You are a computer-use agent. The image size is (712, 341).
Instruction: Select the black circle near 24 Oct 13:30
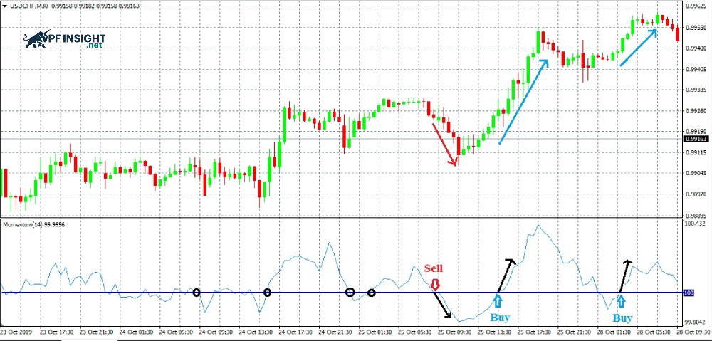[x=267, y=293]
